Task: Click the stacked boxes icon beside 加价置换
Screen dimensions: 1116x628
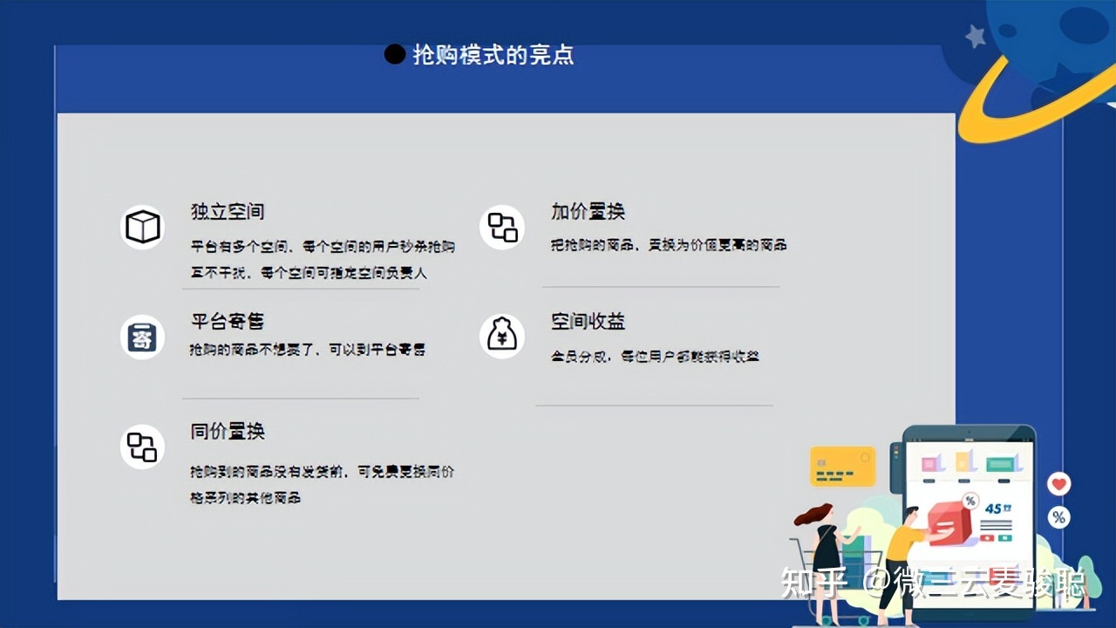Action: click(501, 227)
